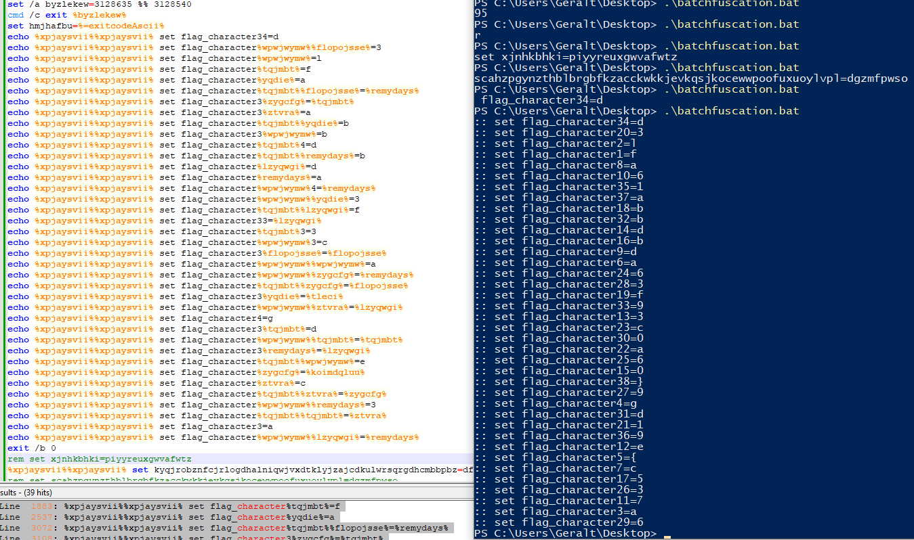Click PowerShell output ':: set flag_character13=3'
914x540 pixels.
[x=560, y=317]
